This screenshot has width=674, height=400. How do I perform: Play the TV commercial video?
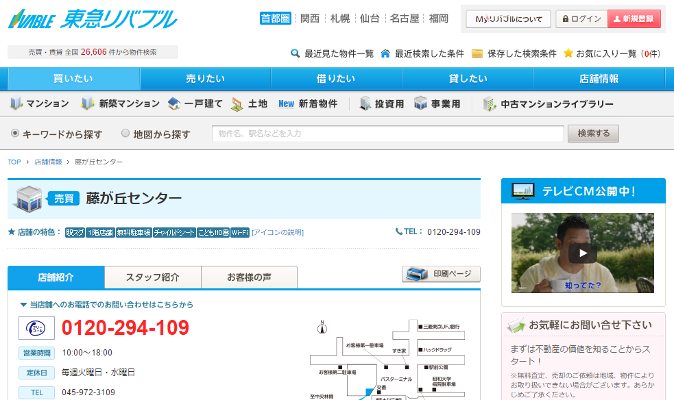582,253
